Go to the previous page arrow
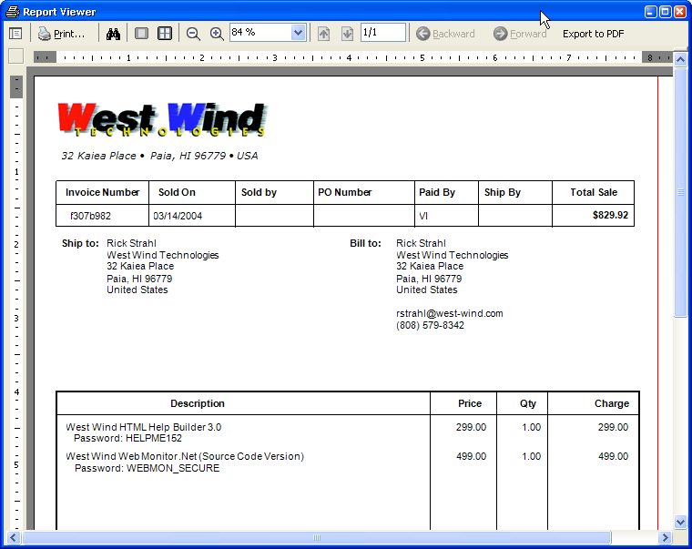The height and width of the screenshot is (549, 692). click(323, 34)
